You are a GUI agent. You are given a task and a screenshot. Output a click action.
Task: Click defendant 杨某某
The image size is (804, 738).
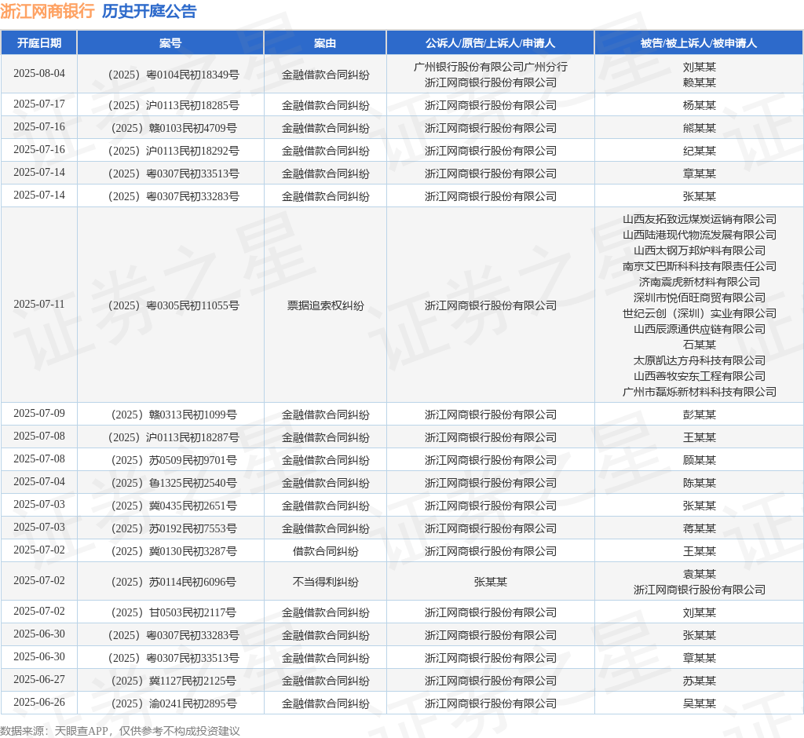pos(699,105)
